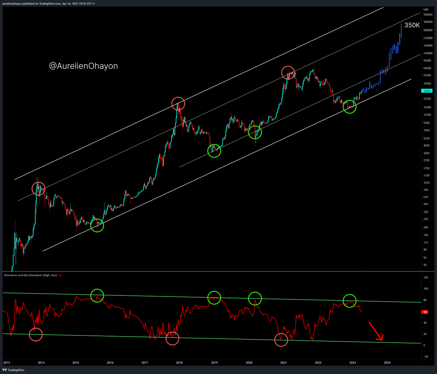Click the 69500 price axis label
The image size is (437, 374).
coord(427,68)
